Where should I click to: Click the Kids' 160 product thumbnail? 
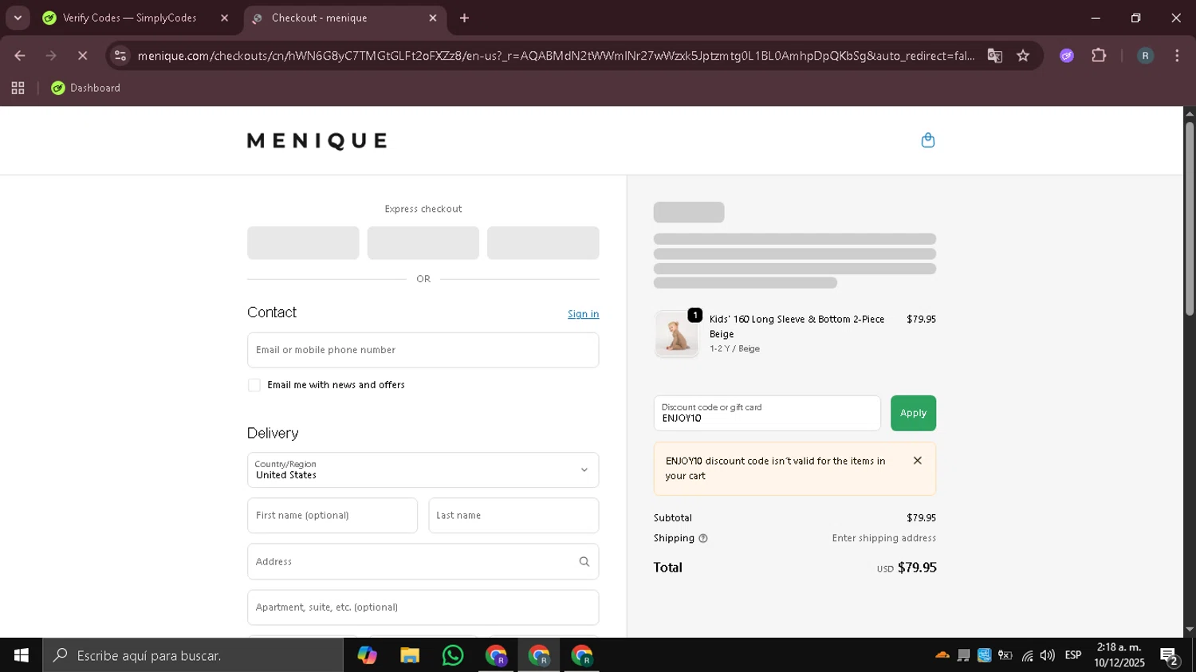[676, 335]
